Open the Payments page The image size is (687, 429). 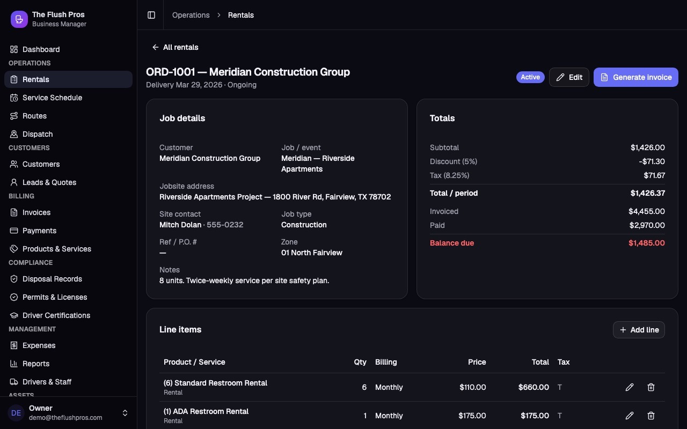(68, 231)
